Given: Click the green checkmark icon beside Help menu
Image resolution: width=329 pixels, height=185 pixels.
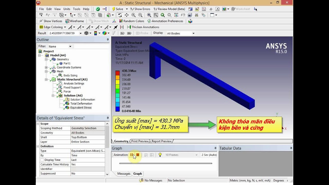Looking at the screenshot, I should tap(98, 9).
